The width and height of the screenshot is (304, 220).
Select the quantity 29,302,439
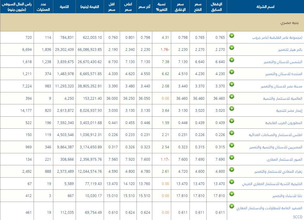click(x=64, y=49)
